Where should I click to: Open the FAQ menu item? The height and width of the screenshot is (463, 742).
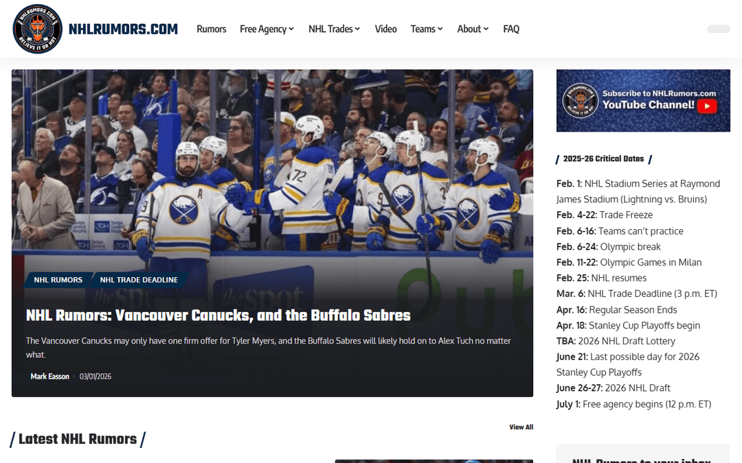point(511,29)
